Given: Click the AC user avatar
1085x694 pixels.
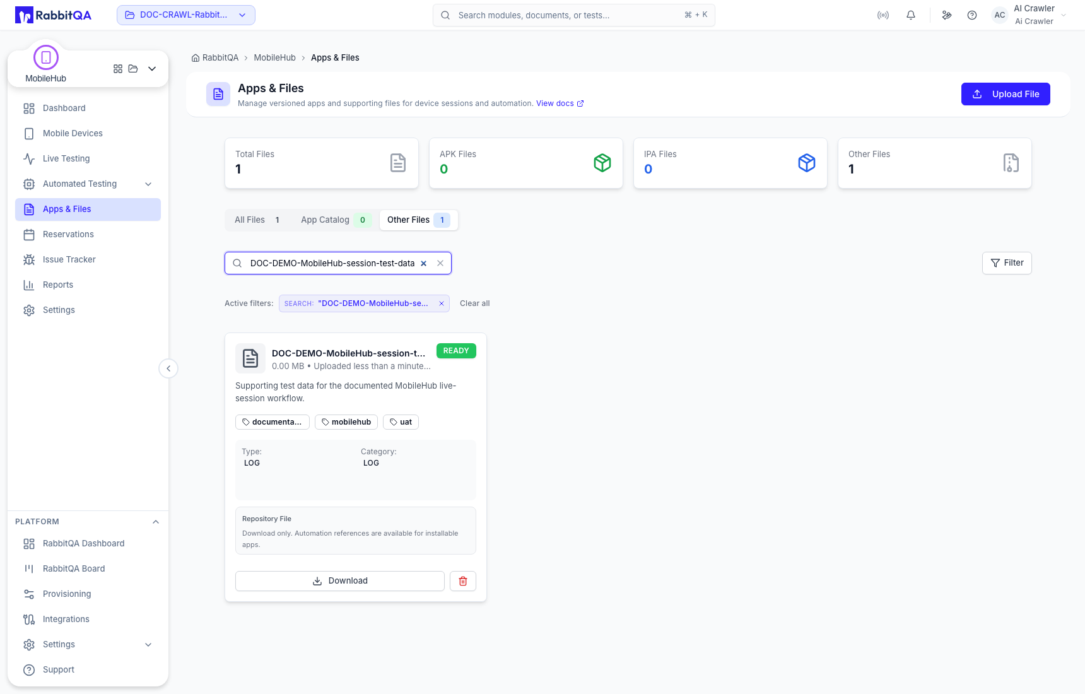Looking at the screenshot, I should coord(1000,15).
